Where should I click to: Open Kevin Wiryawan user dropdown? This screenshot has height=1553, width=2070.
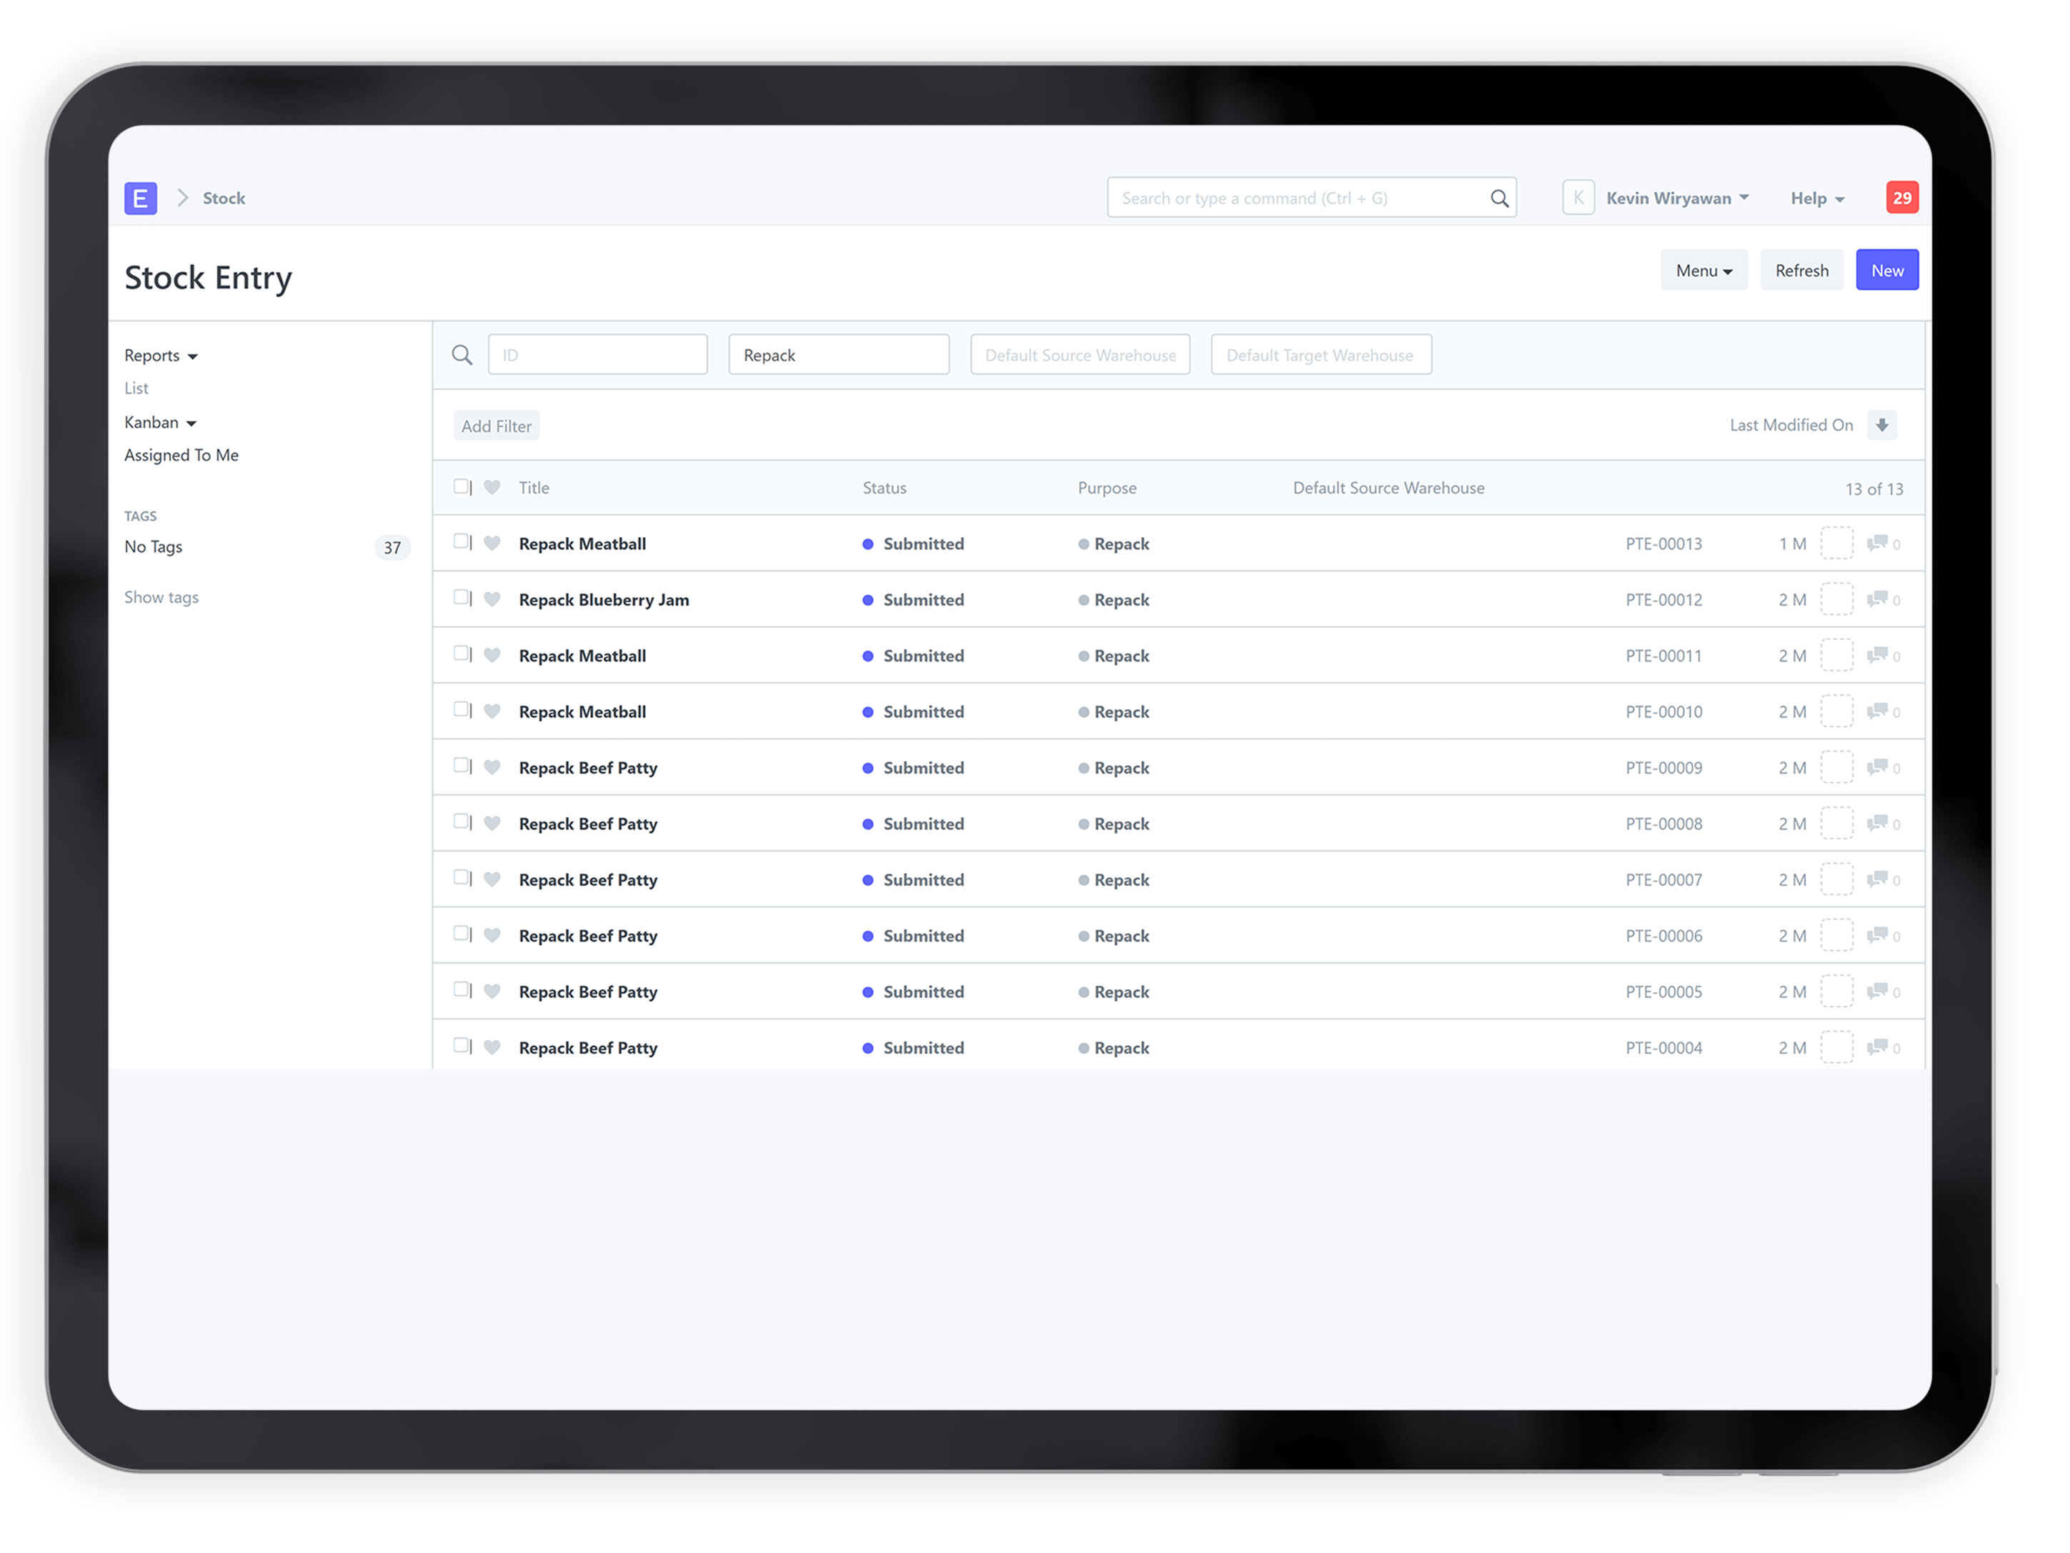click(1677, 199)
